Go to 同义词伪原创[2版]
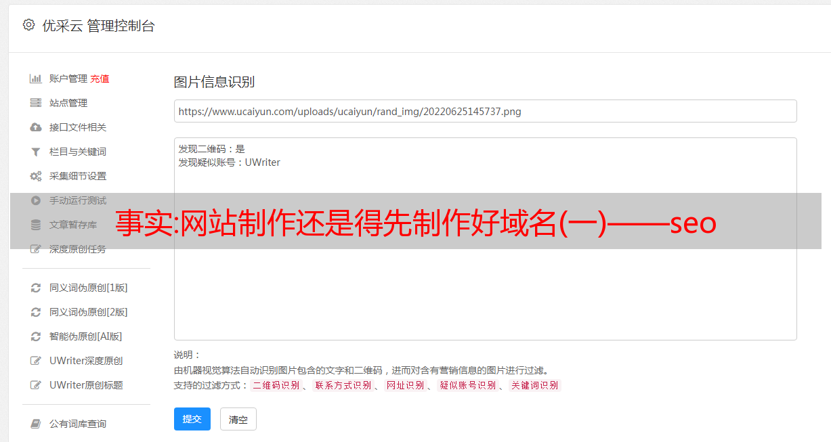The width and height of the screenshot is (831, 442). (x=89, y=312)
